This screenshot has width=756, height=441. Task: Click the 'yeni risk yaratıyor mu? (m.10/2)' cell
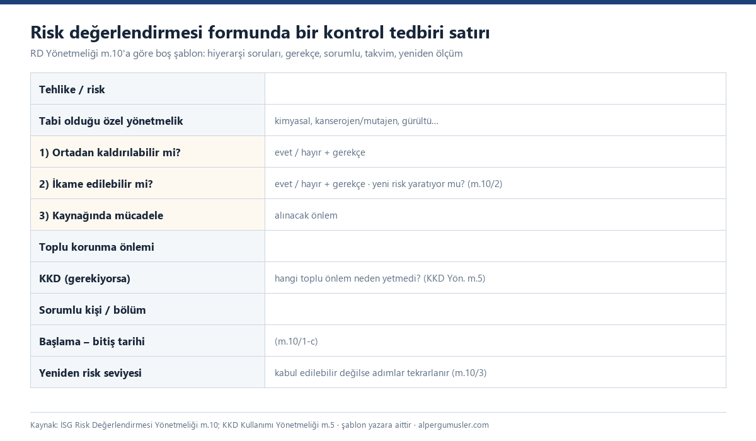pyautogui.click(x=495, y=183)
